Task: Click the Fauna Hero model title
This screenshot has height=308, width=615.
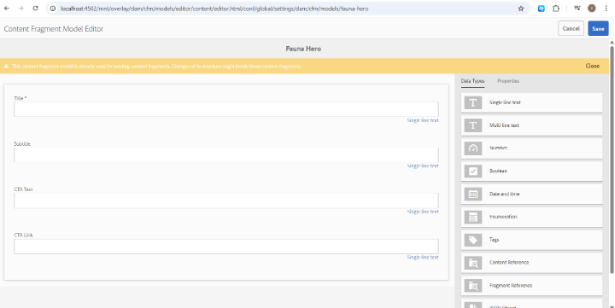Action: click(x=303, y=49)
